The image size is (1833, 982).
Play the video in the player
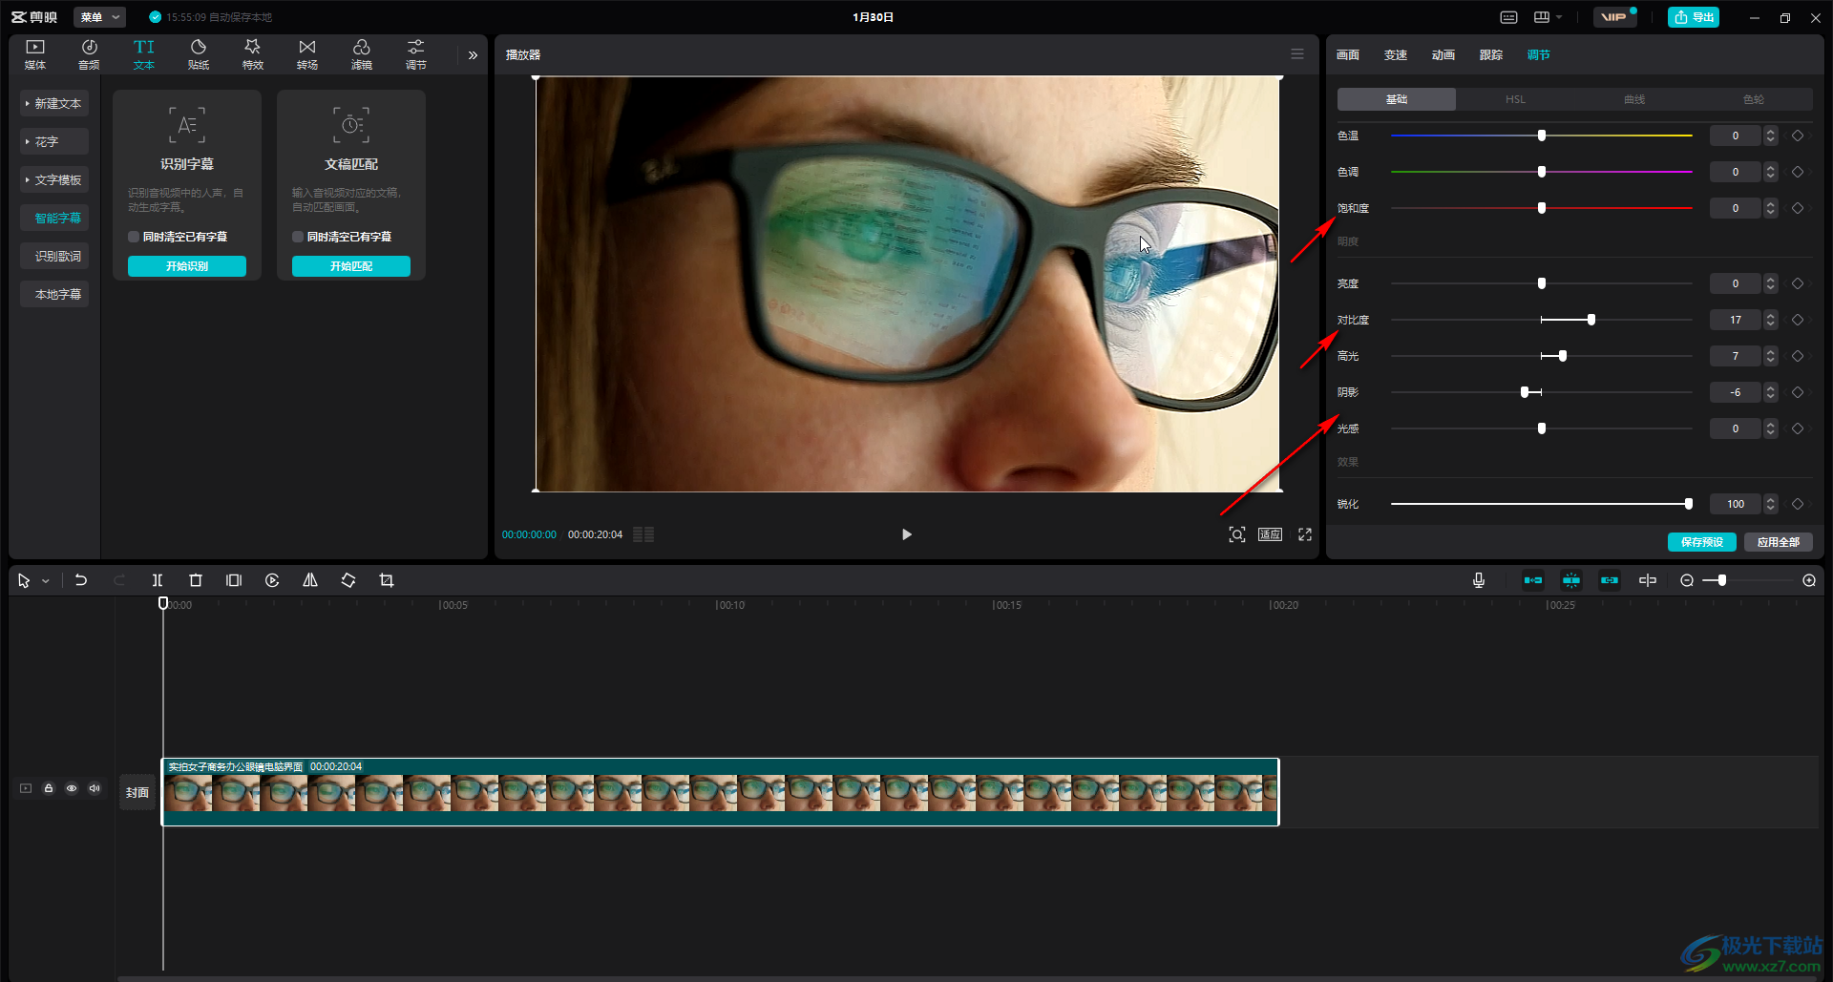tap(907, 534)
